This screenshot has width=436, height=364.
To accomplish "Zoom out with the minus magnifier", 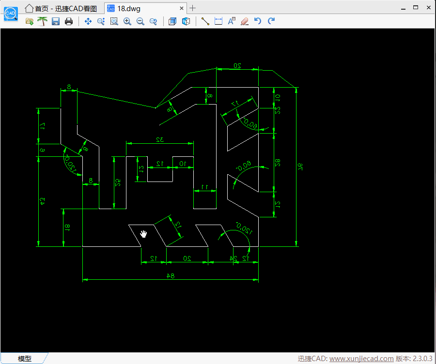I will pos(140,21).
